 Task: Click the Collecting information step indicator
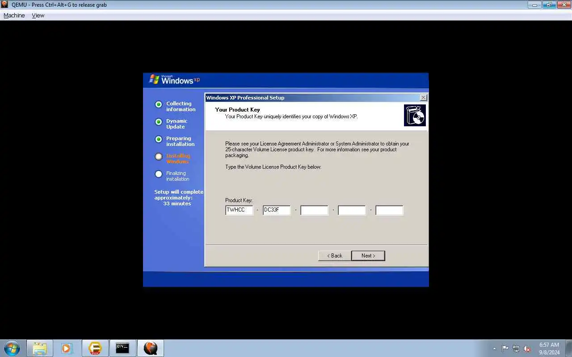point(159,104)
